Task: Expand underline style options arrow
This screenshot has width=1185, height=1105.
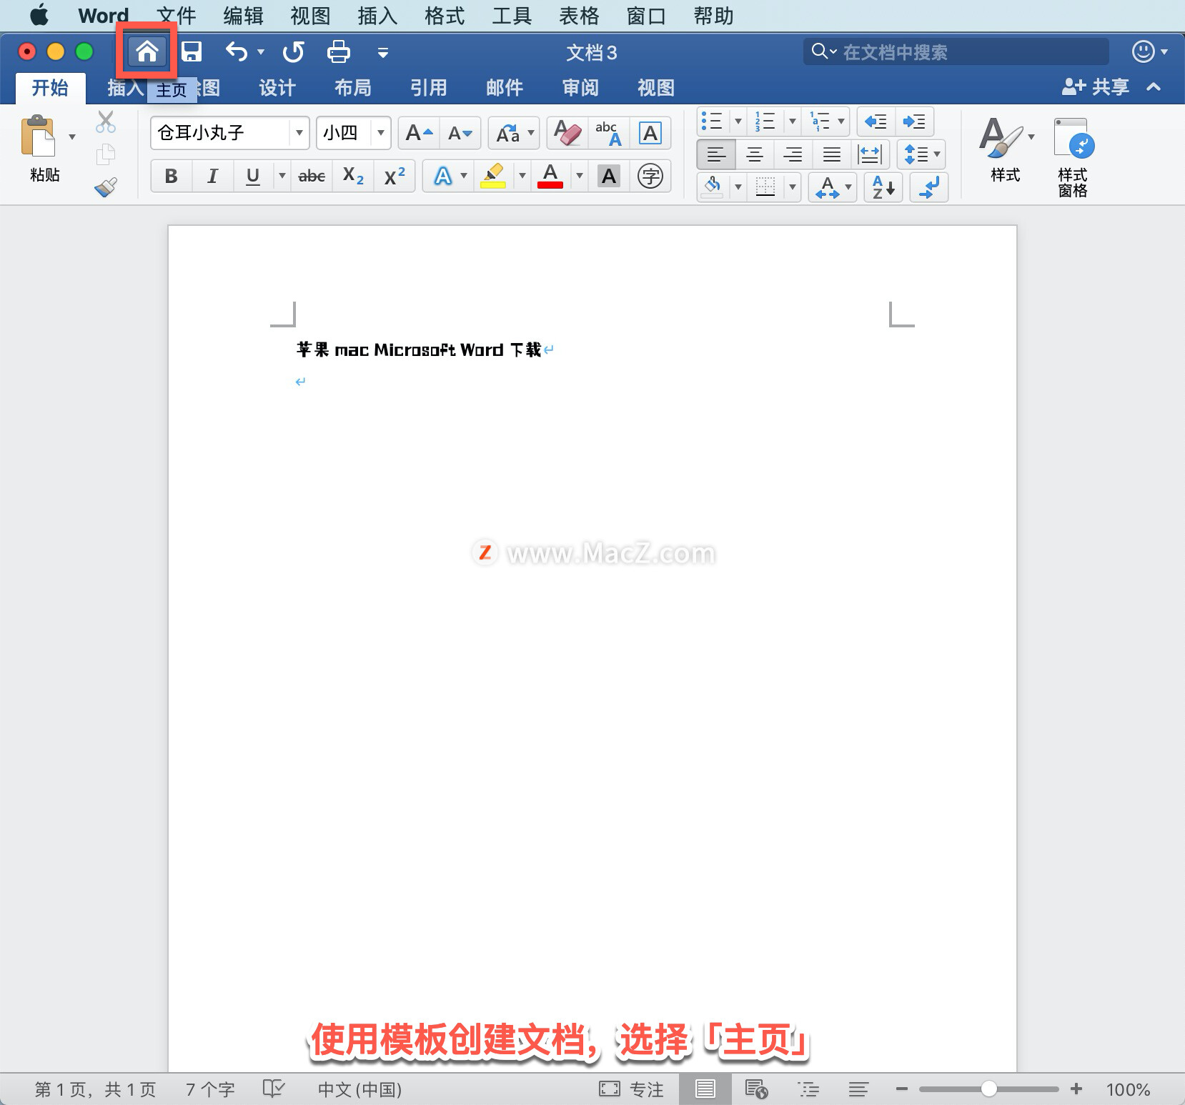Action: click(x=282, y=176)
